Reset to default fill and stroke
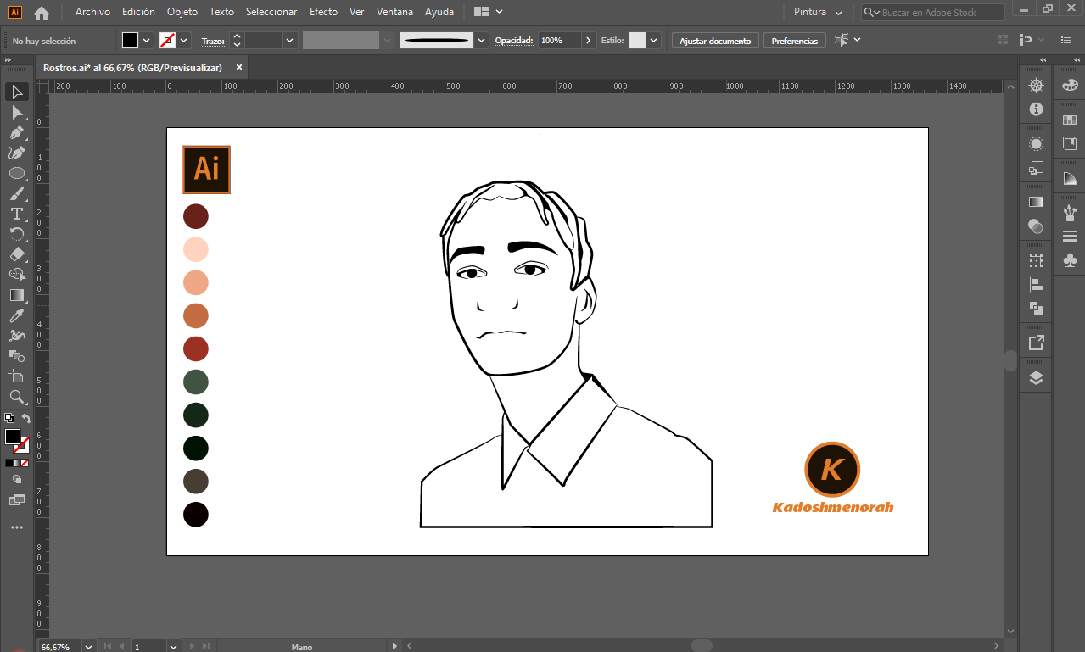This screenshot has width=1085, height=652. (8, 419)
